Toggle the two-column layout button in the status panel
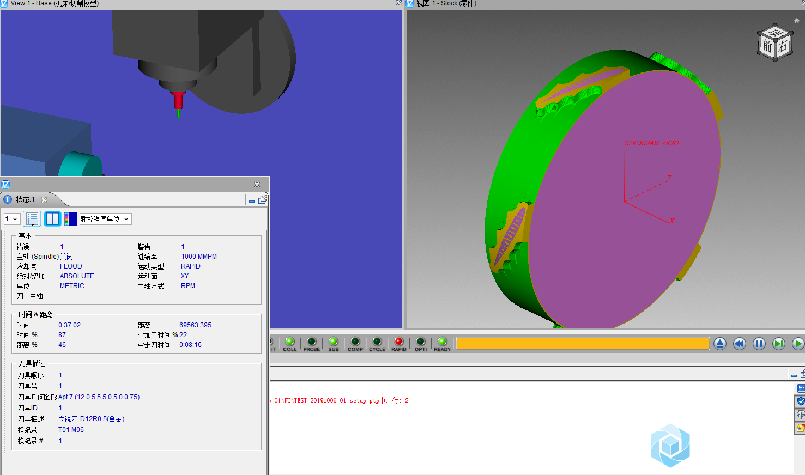 tap(52, 219)
